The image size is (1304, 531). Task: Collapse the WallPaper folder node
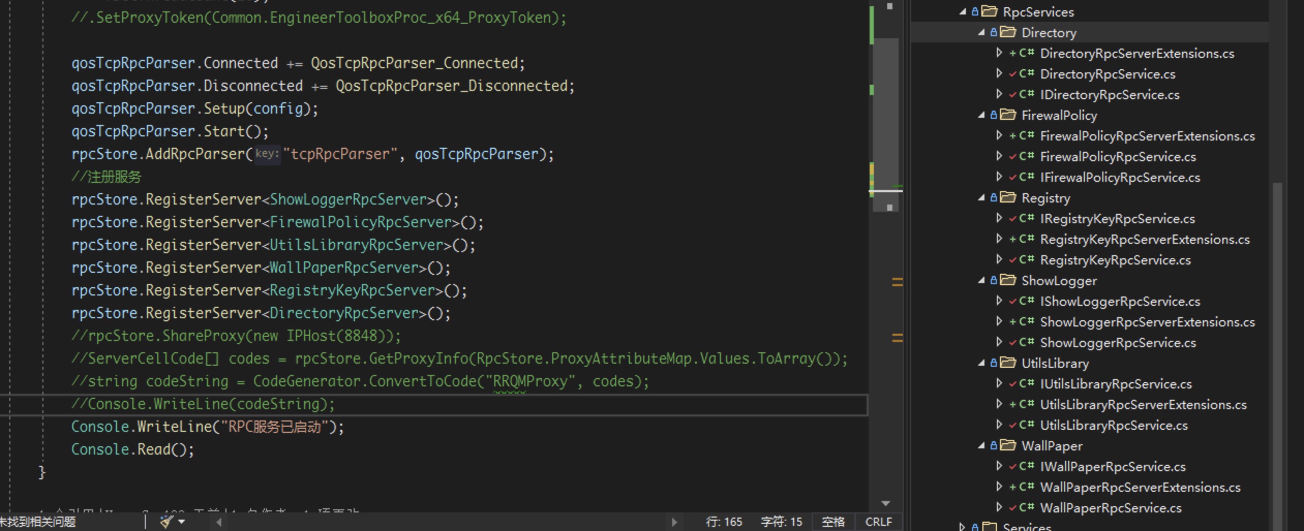coord(981,445)
